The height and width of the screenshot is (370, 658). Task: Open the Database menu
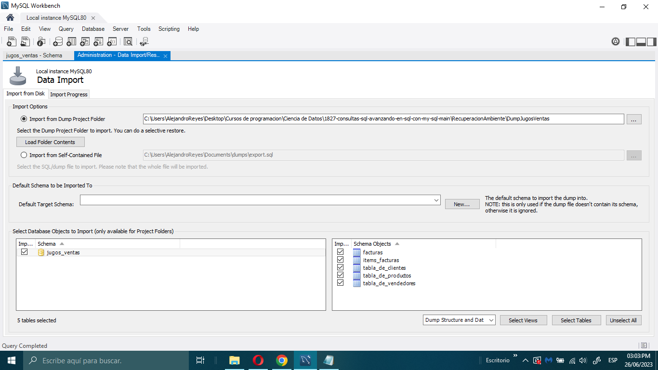pyautogui.click(x=93, y=29)
